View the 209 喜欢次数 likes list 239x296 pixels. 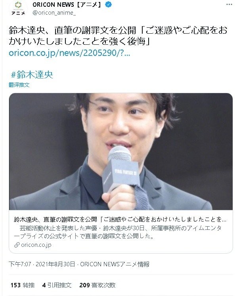98,285
